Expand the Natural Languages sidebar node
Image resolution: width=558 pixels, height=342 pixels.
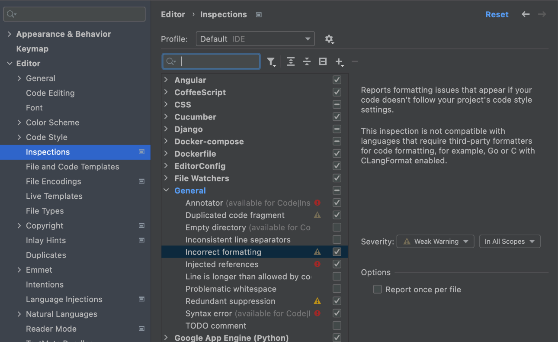[19, 314]
